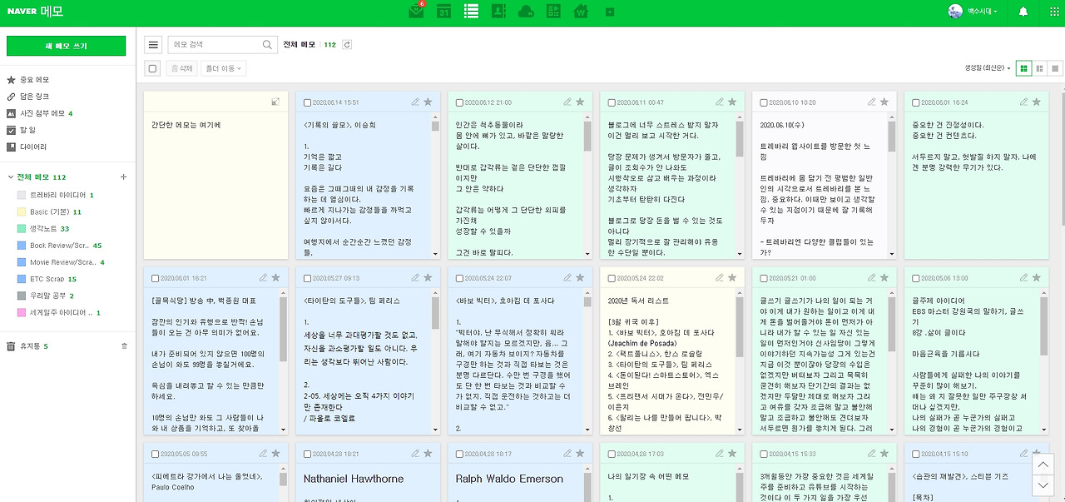This screenshot has width=1065, height=502.
Task: Select the Book Review/Scr.. folder
Action: [x=59, y=246]
